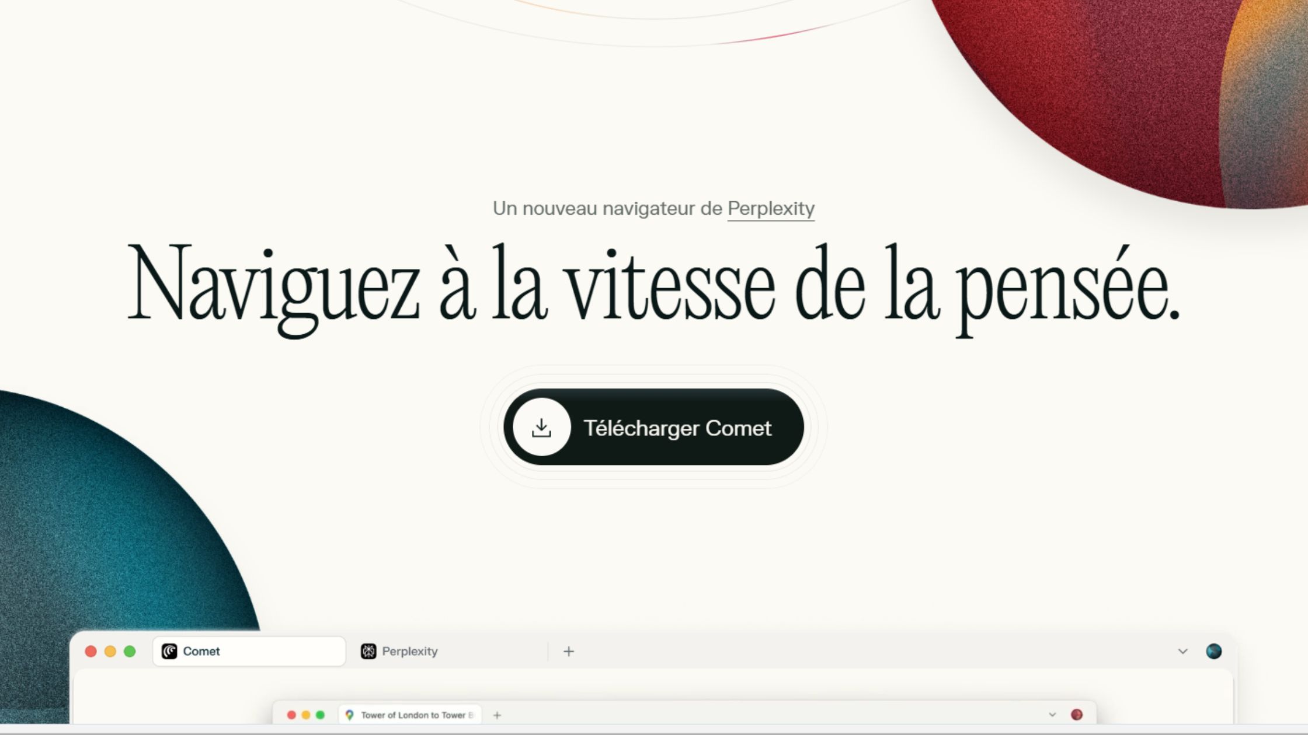
Task: Click the download arrow icon in the button
Action: (x=541, y=428)
